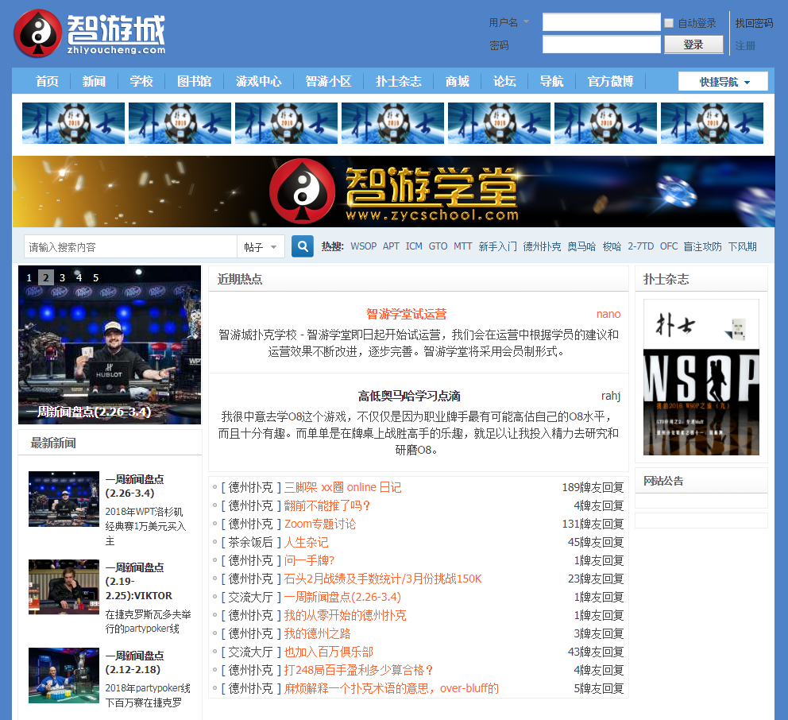Open 图书馆 navigation item
Viewport: 788px width, 720px height.
(195, 81)
